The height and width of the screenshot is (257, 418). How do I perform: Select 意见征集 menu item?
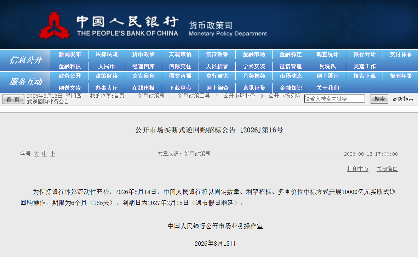click(254, 88)
